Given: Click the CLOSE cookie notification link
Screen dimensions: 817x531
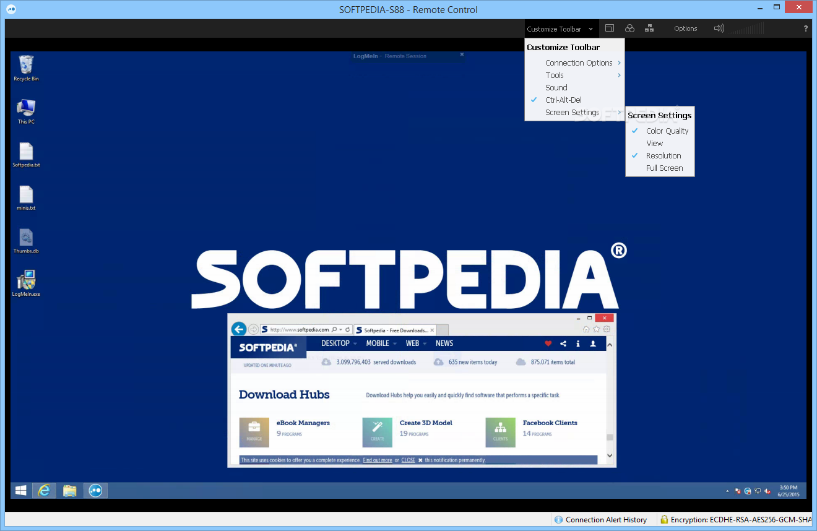Looking at the screenshot, I should tap(408, 460).
